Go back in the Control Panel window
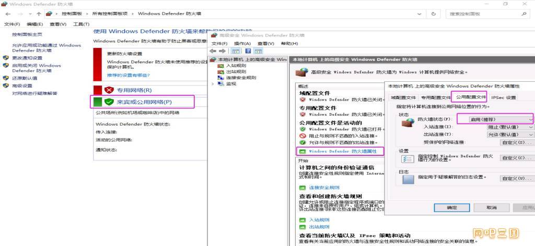Viewport: 535px width, 246px height. tap(8, 14)
